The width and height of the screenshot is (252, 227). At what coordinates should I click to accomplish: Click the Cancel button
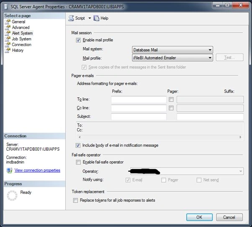point(229,217)
